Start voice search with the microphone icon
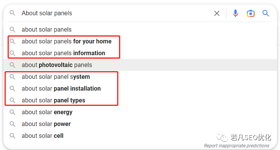The image size is (280, 150). pos(235,13)
